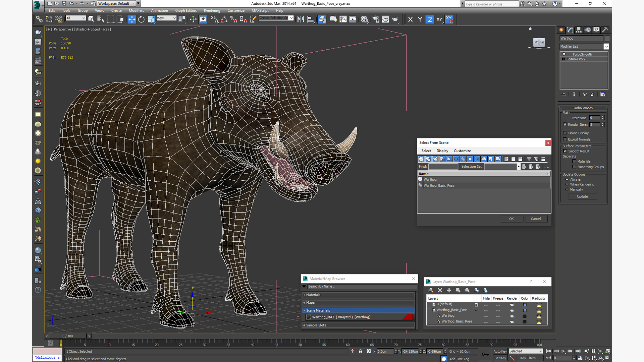Open the Utilities command panel tab
The image size is (644, 362).
pos(605,30)
